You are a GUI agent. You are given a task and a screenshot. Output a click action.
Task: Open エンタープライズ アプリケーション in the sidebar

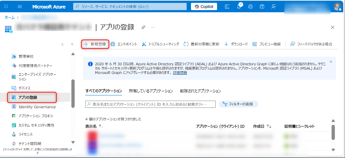[34, 77]
